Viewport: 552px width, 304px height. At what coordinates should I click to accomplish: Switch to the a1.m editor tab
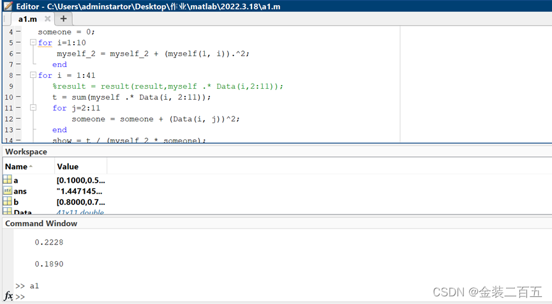click(x=27, y=19)
